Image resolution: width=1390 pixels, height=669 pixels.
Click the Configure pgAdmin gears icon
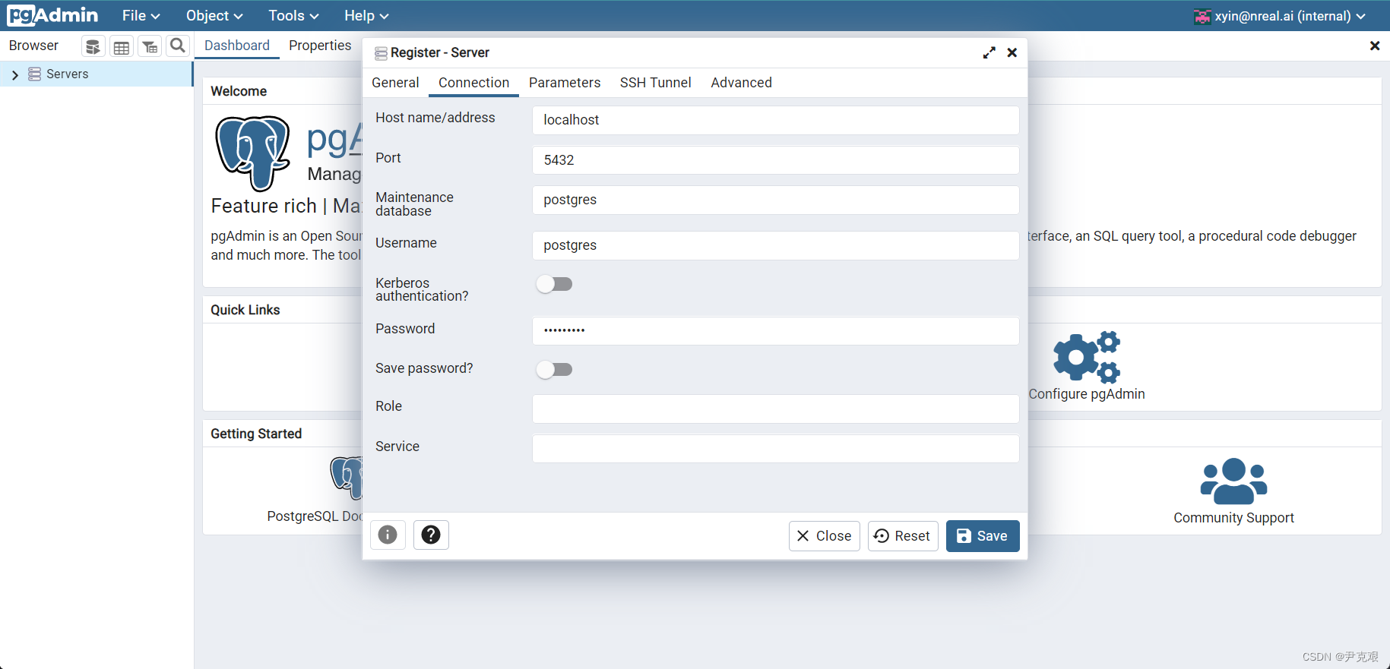(x=1087, y=357)
